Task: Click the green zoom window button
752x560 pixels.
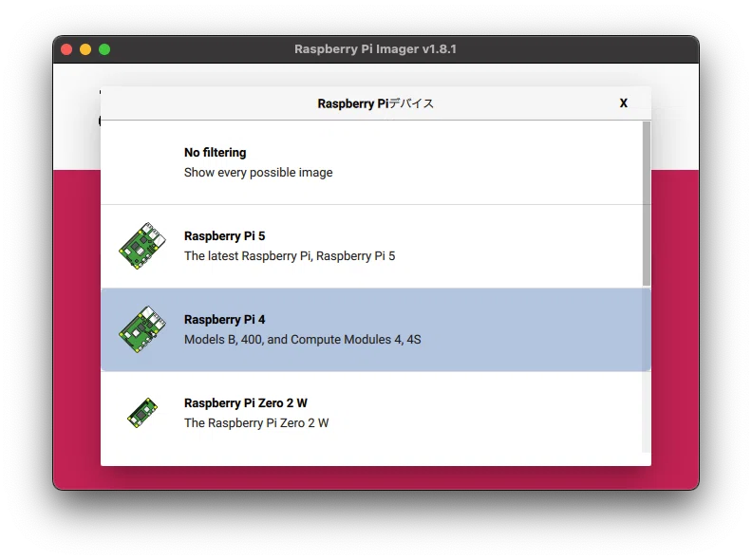Action: 104,49
